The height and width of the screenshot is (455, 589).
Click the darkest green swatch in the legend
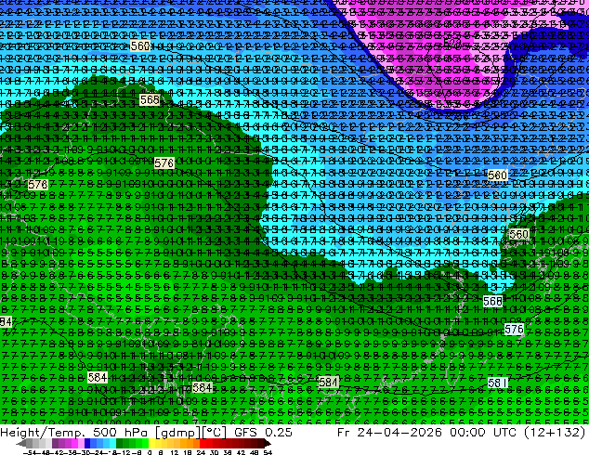click(x=120, y=443)
